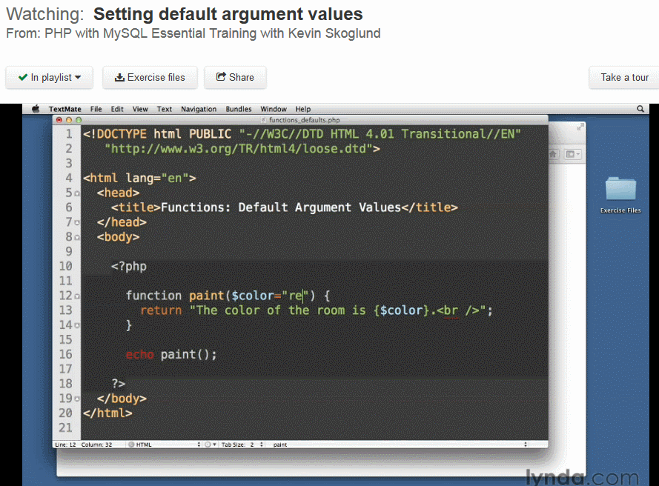Click the download icon on Exercise files
This screenshot has width=659, height=486.
119,77
